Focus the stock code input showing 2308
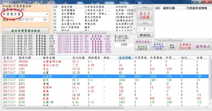The image size is (212, 111). (x=124, y=45)
